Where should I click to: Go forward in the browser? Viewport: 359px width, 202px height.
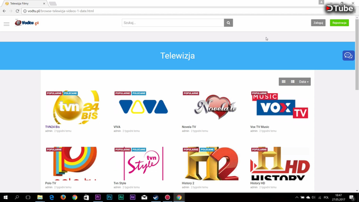pyautogui.click(x=11, y=11)
